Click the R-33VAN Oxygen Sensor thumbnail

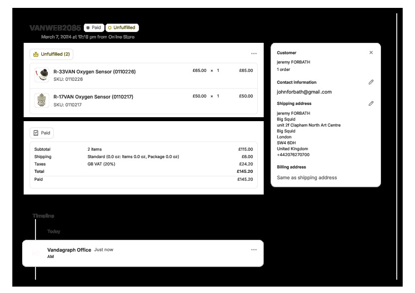tap(42, 75)
